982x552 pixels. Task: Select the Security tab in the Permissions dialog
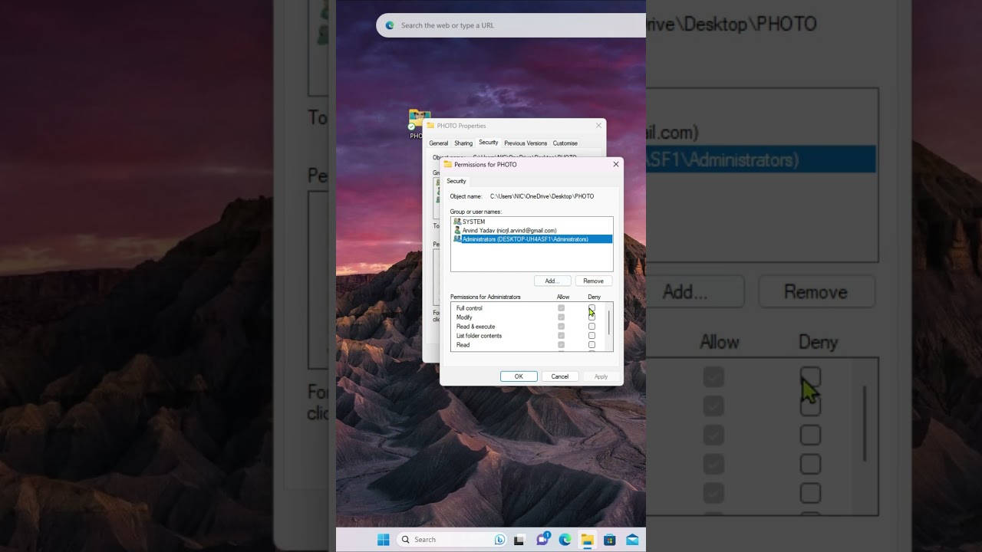click(x=456, y=181)
